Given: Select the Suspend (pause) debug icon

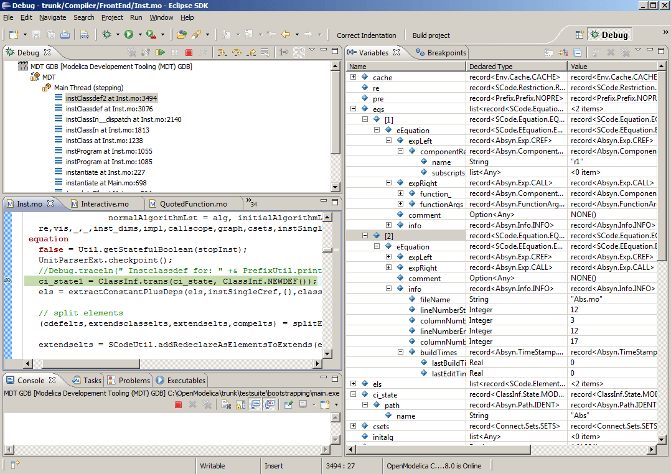Looking at the screenshot, I should click(175, 52).
